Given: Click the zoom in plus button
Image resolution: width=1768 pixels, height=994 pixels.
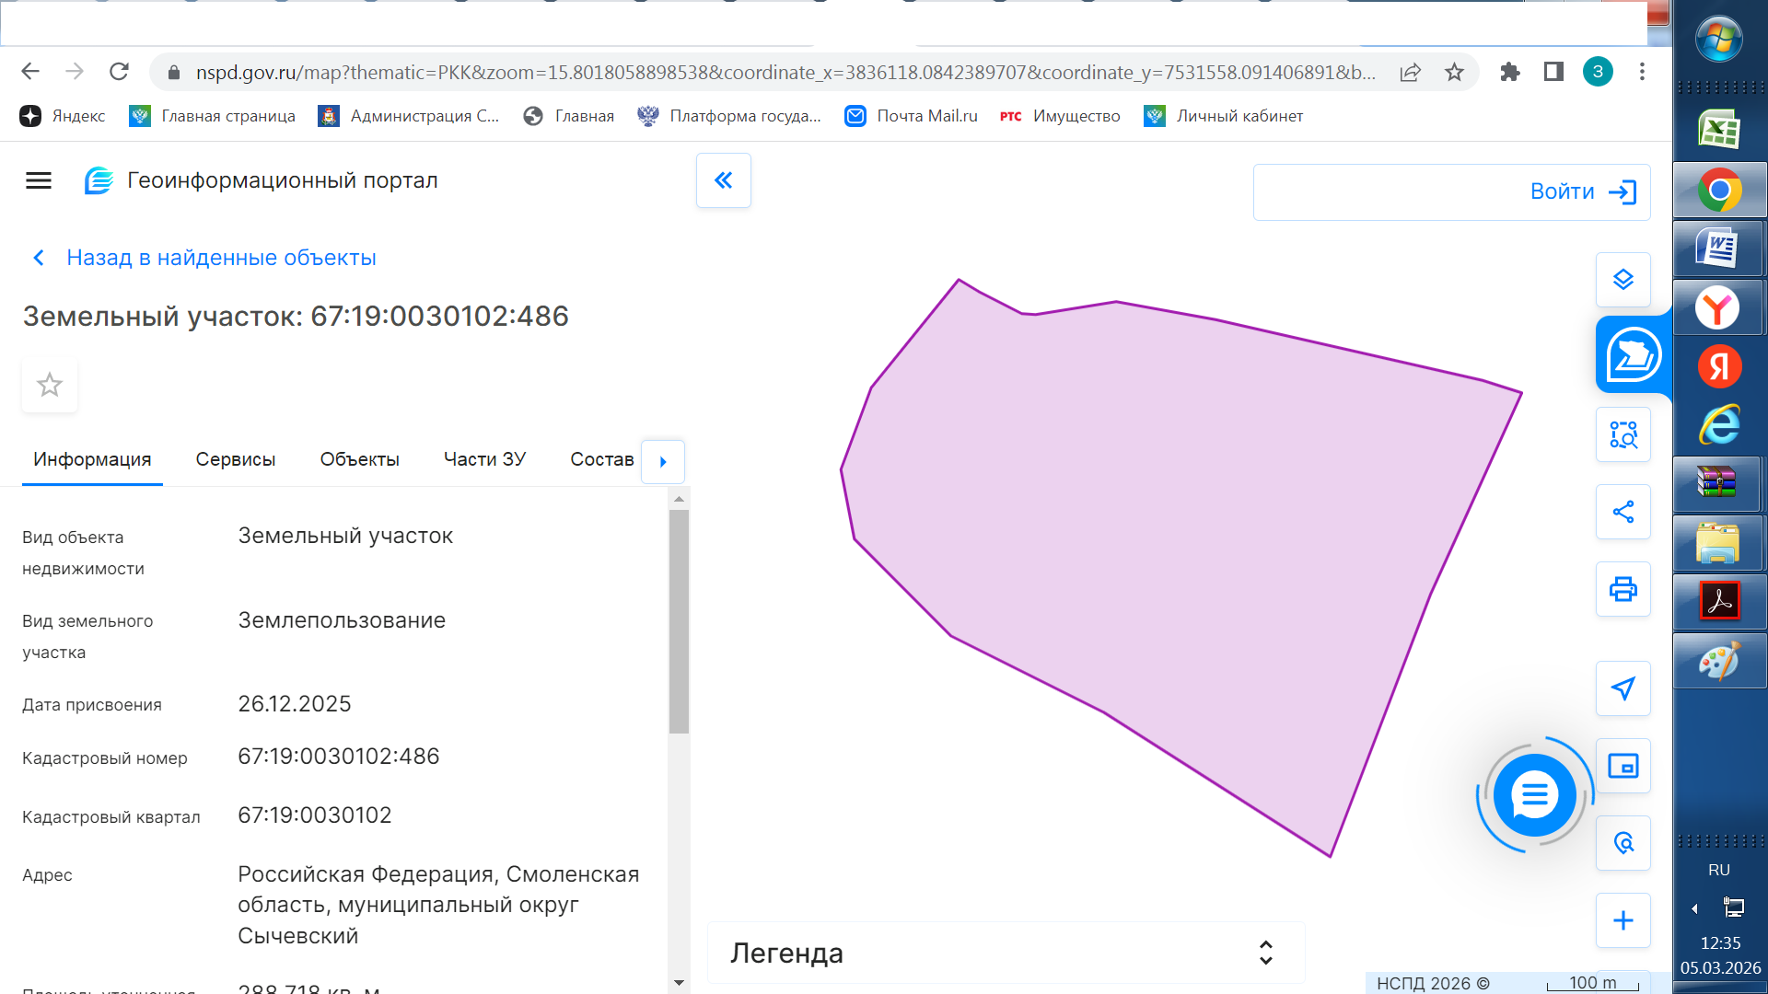Looking at the screenshot, I should [x=1623, y=920].
